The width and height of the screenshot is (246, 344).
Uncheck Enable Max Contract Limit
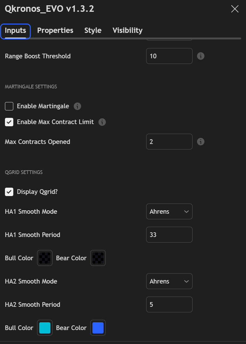coord(9,122)
